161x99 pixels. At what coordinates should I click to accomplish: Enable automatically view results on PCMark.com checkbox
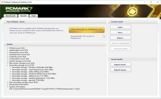(x=104, y=36)
